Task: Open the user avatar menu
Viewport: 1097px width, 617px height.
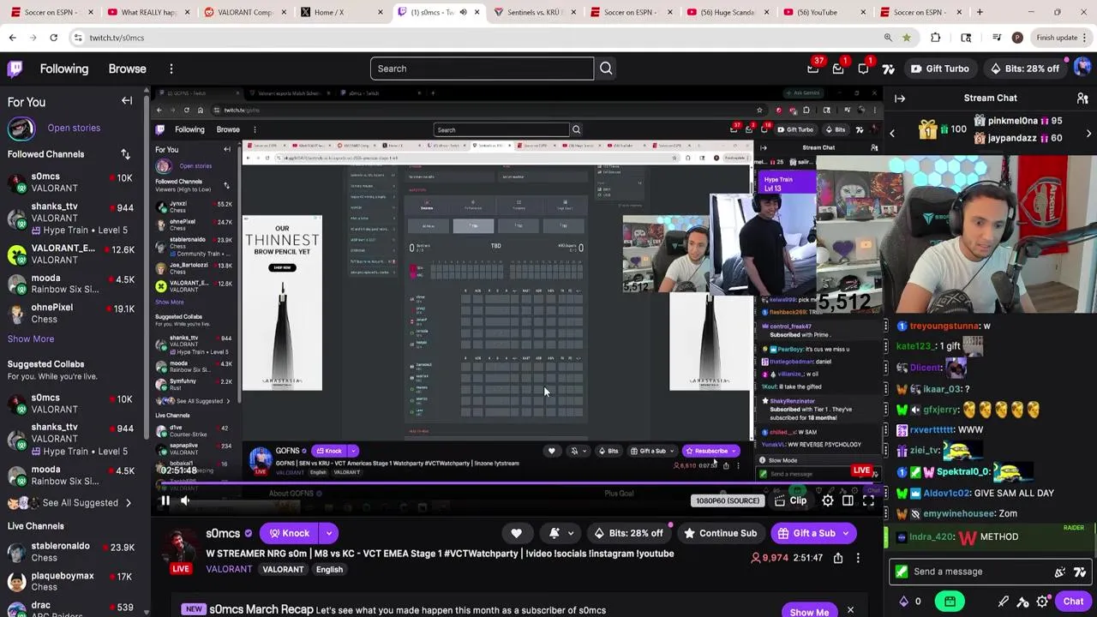Action: 1082,69
